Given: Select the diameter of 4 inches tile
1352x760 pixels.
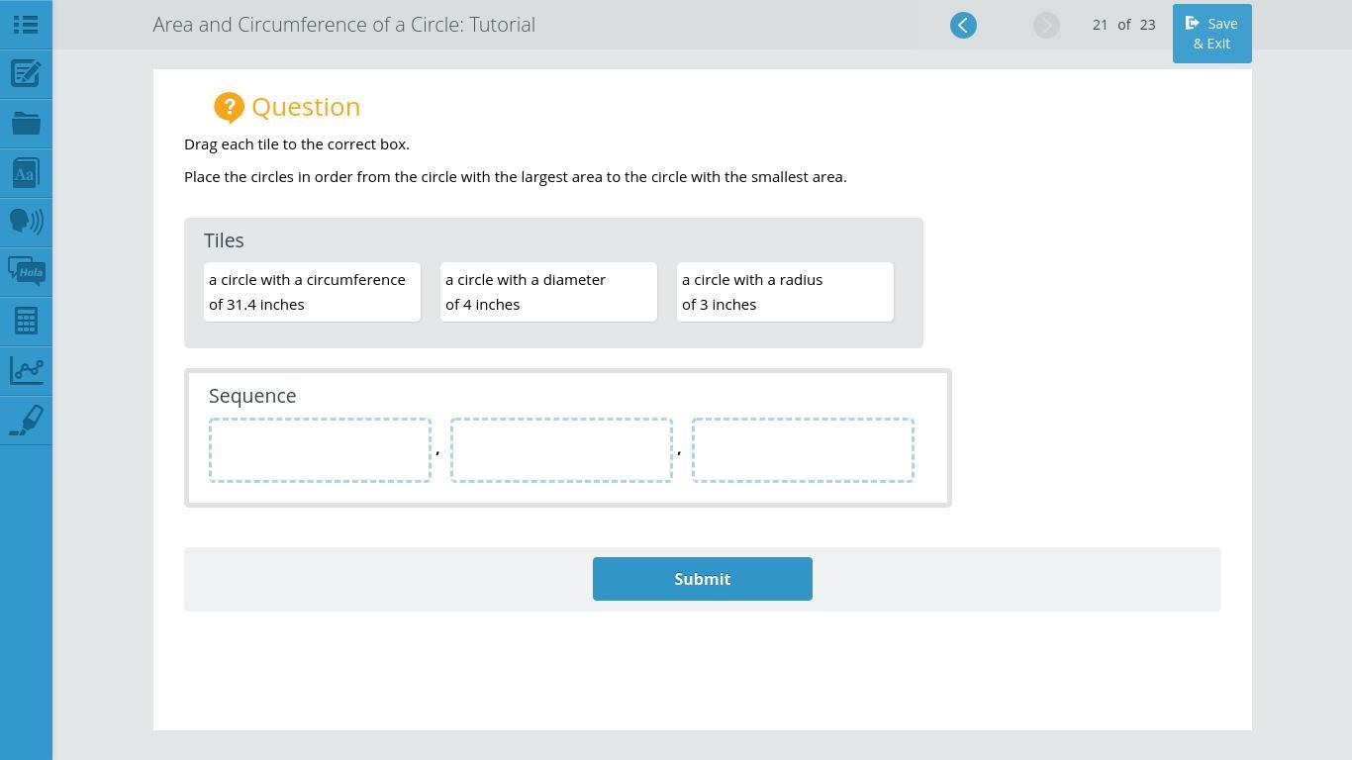Looking at the screenshot, I should point(548,292).
